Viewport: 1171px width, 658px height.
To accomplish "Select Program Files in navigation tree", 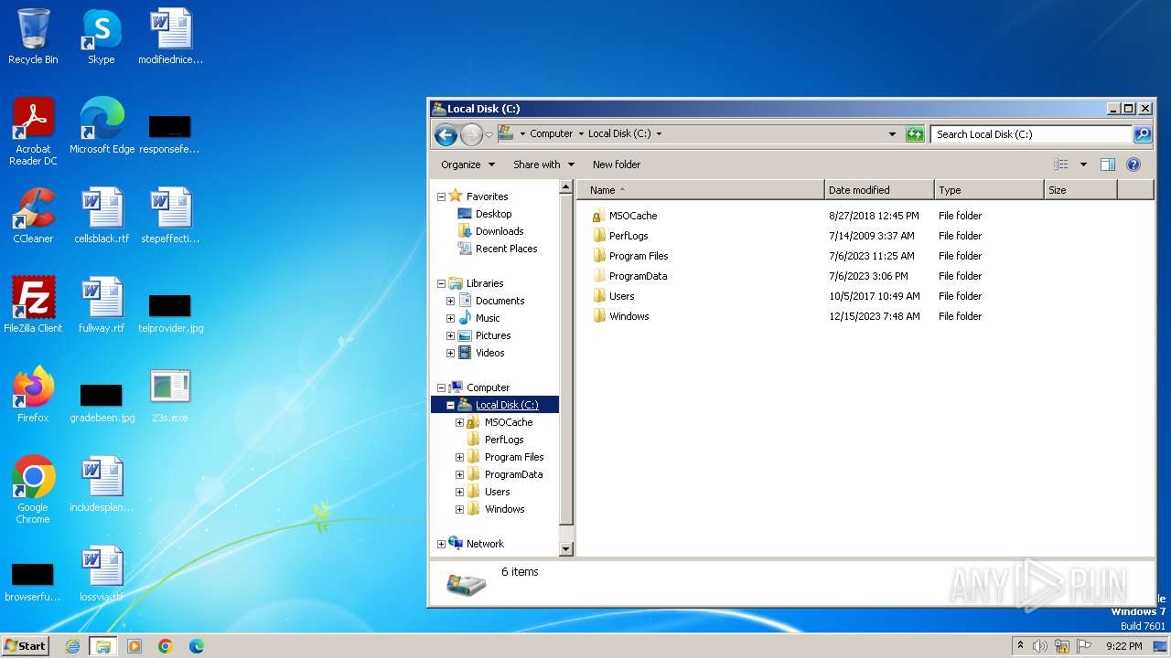I will (514, 457).
